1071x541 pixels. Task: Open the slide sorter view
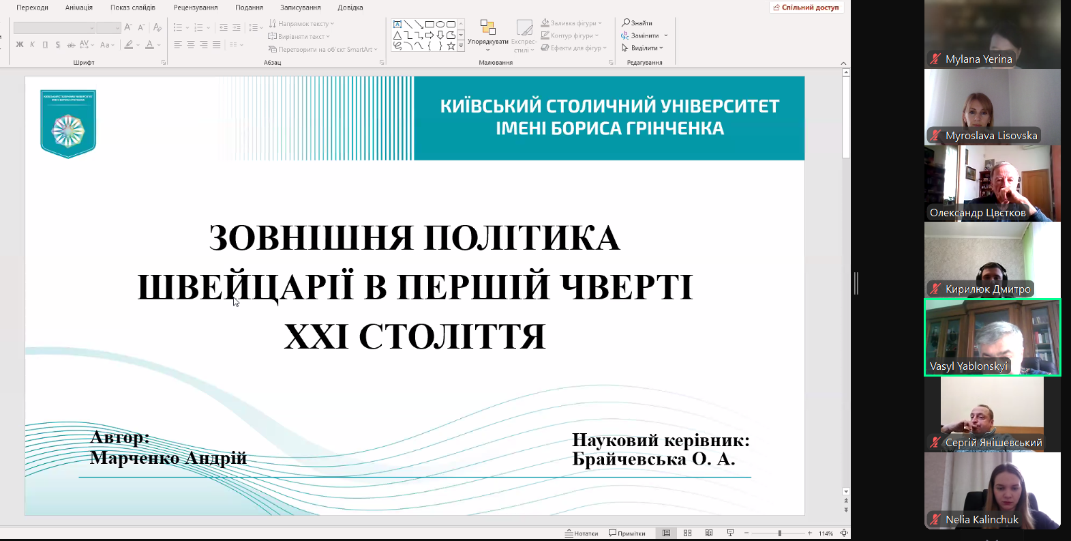click(x=687, y=533)
